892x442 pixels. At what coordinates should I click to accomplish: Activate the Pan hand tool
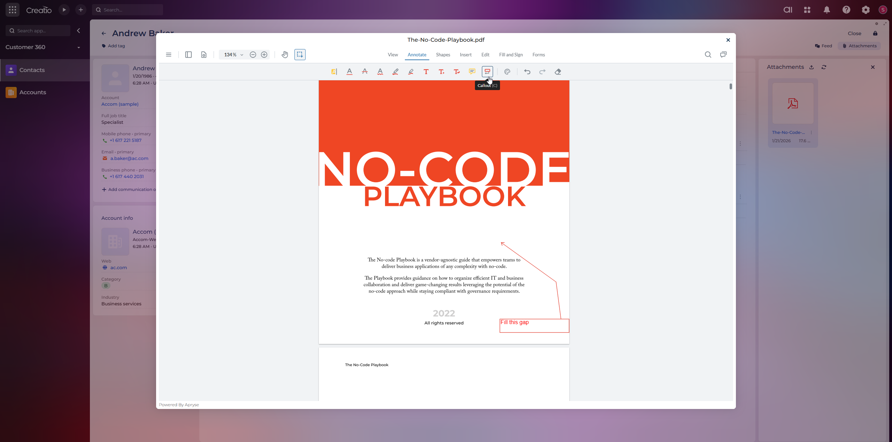(x=285, y=55)
